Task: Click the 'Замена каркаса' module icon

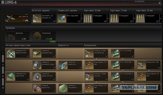Action: coord(63,65)
